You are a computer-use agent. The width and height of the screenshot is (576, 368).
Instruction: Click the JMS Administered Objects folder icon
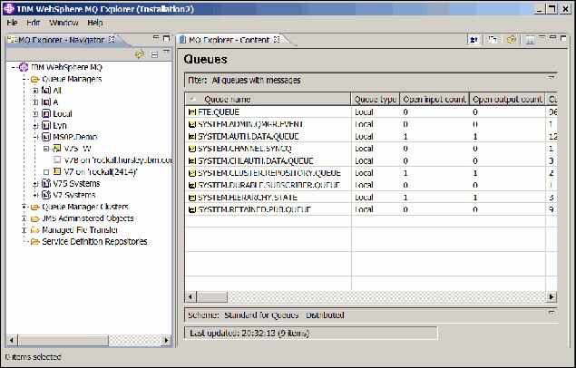(34, 218)
